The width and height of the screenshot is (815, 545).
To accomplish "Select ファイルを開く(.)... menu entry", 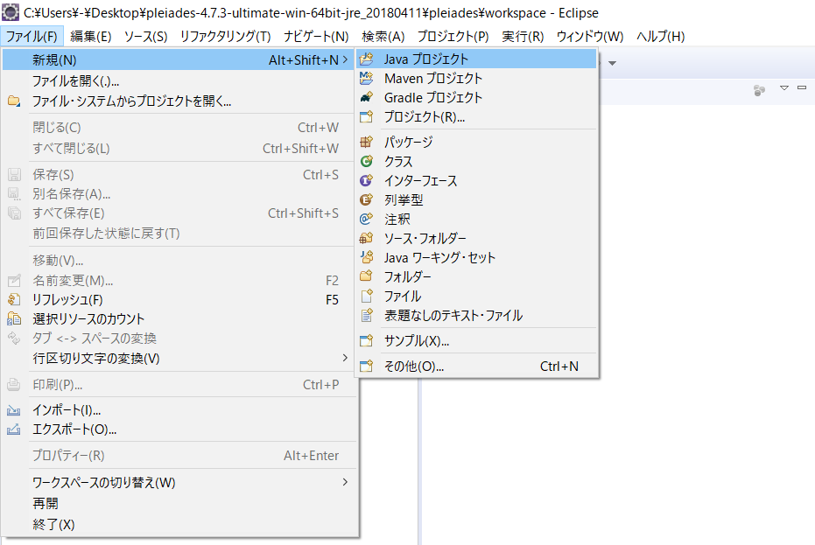I will tap(179, 81).
